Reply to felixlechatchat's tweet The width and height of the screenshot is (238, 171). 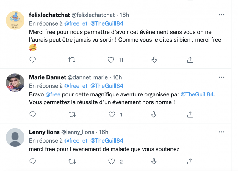33,60
